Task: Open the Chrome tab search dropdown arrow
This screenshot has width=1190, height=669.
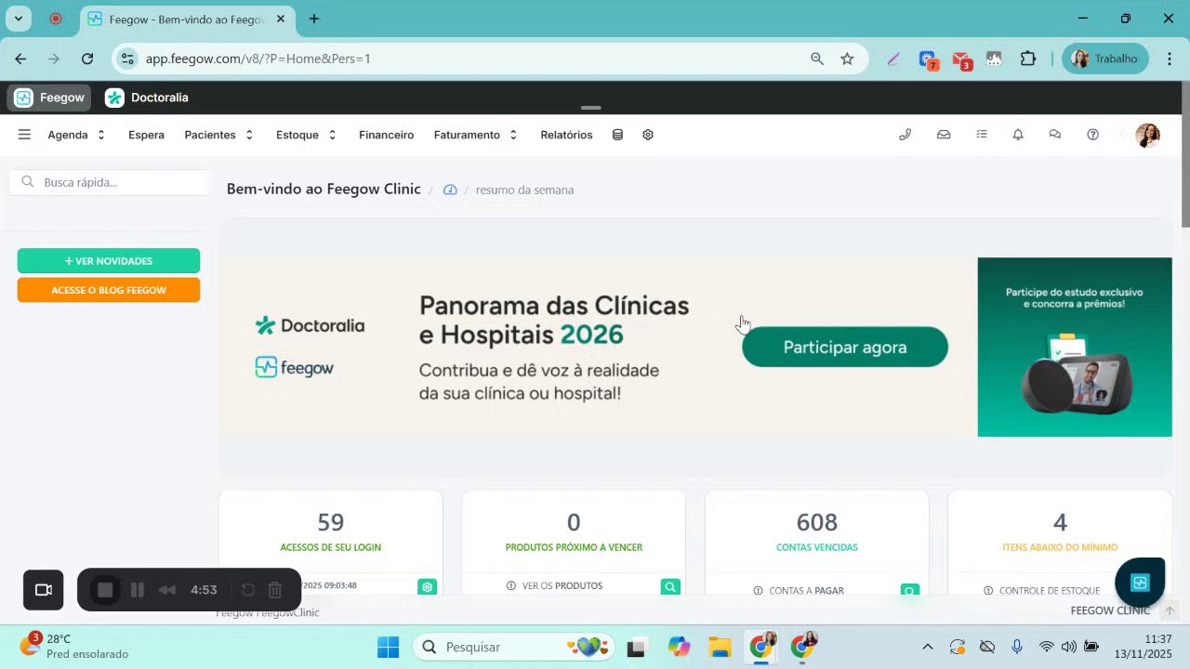Action: click(18, 19)
